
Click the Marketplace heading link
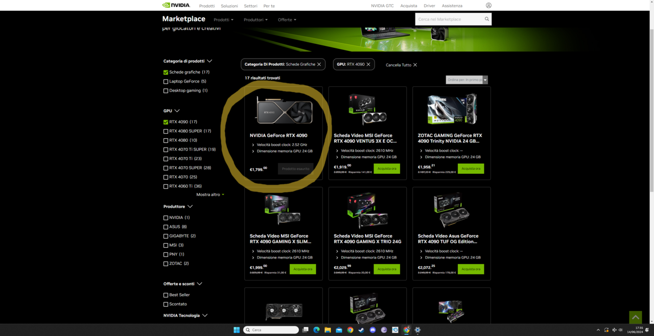pos(183,19)
